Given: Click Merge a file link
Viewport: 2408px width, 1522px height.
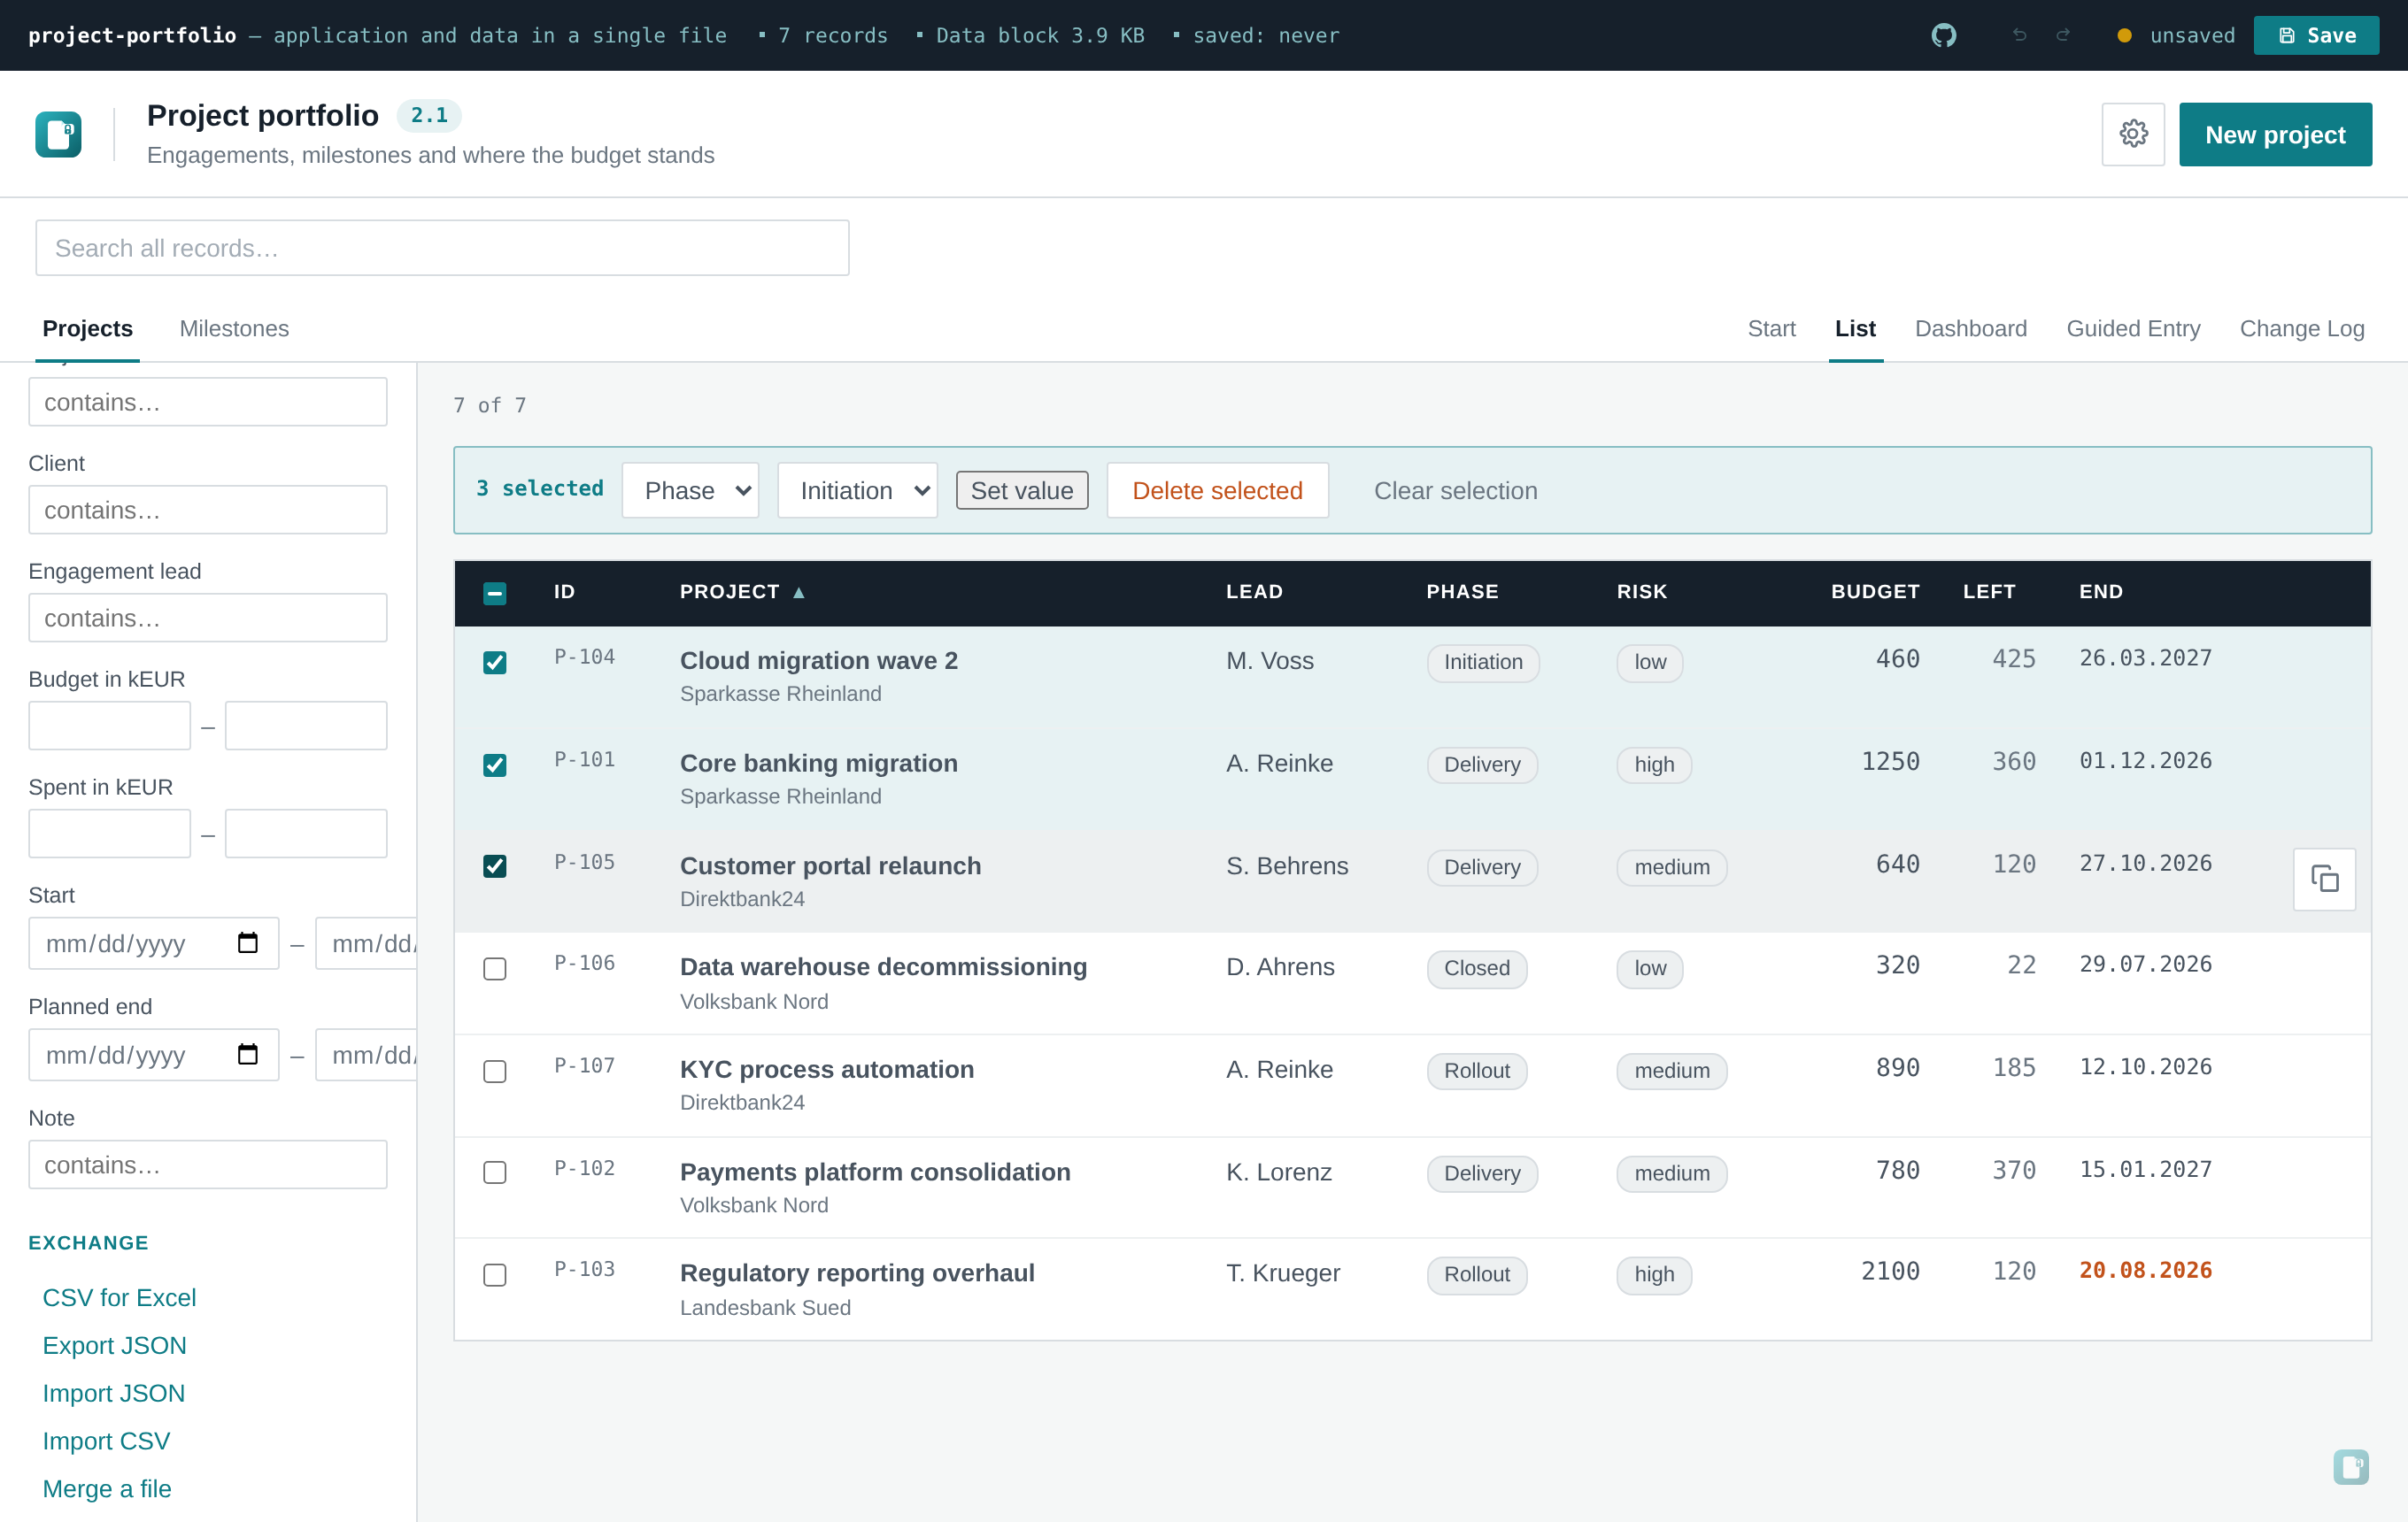Looking at the screenshot, I should click(107, 1489).
